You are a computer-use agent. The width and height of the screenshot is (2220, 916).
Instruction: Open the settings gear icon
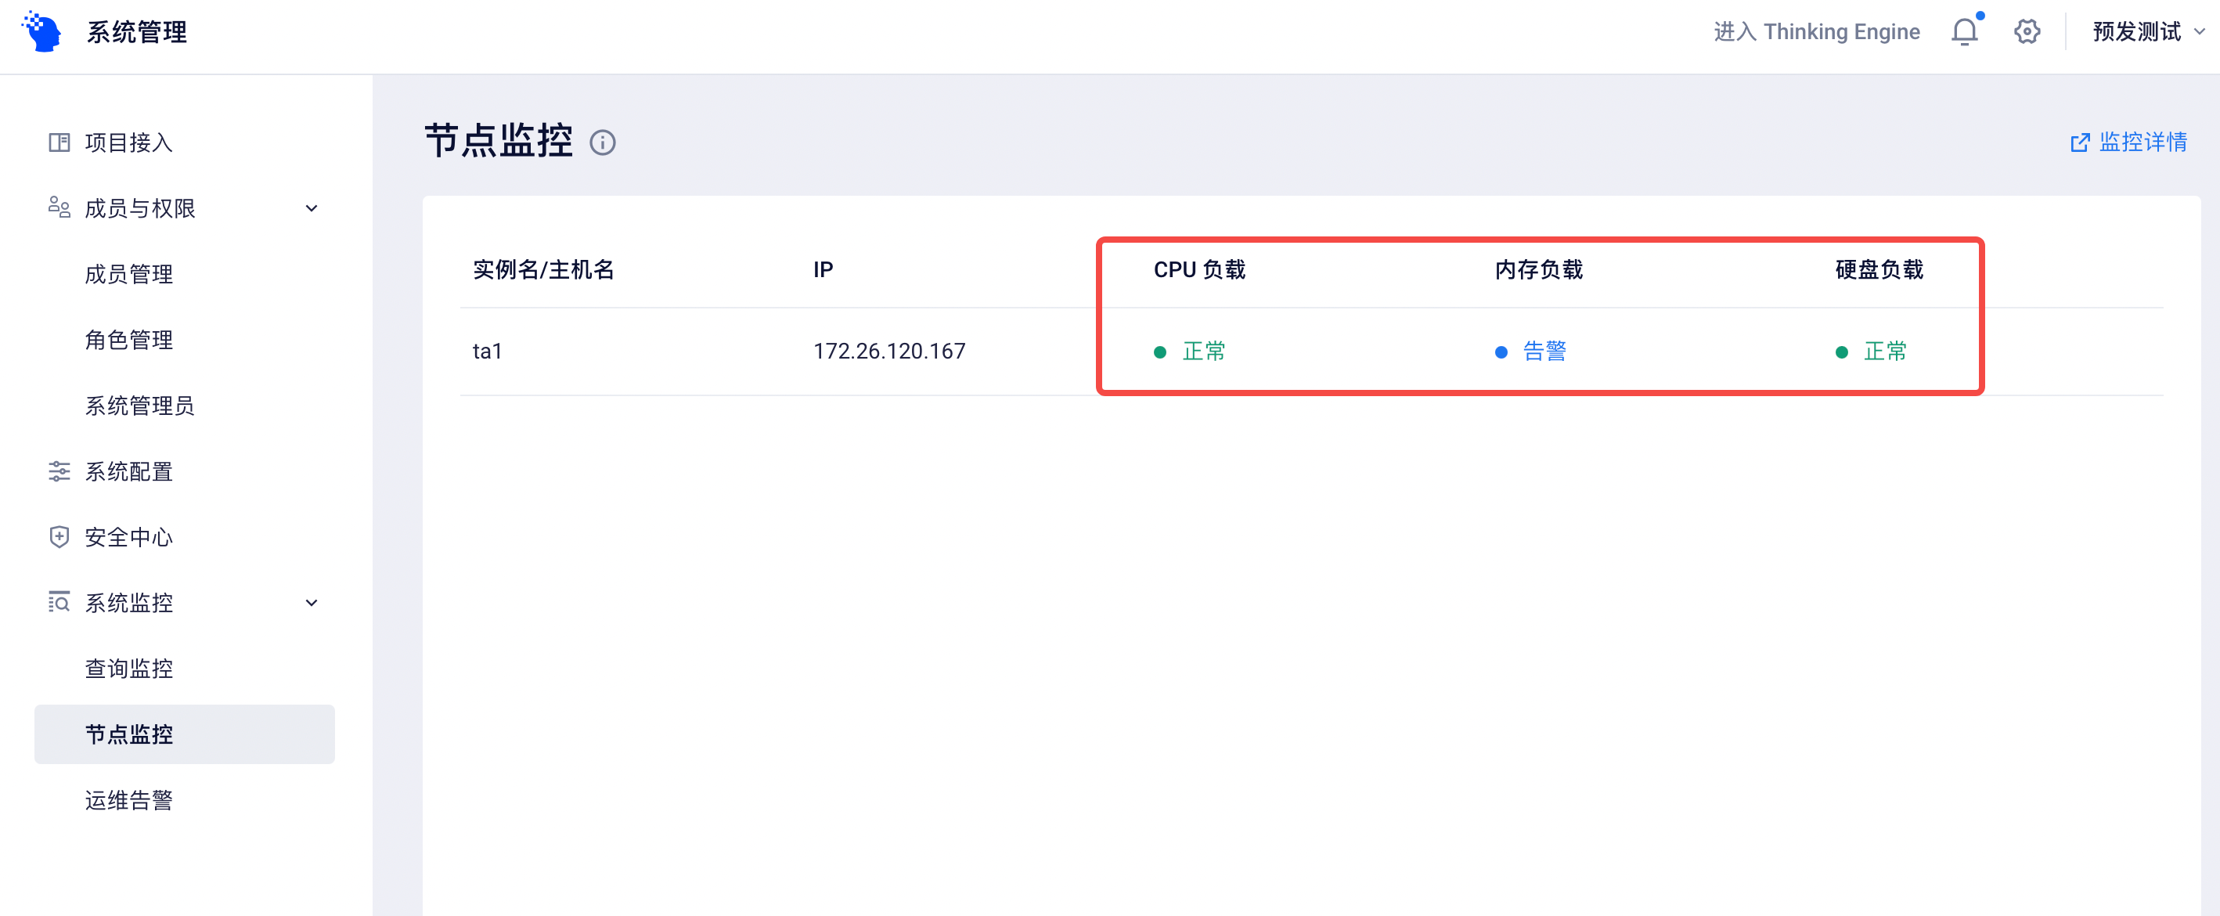(x=2027, y=32)
